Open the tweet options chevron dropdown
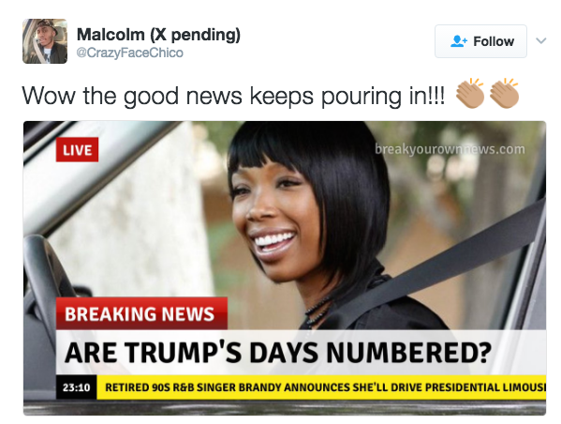Viewport: 561px width, 424px height. pos(541,41)
